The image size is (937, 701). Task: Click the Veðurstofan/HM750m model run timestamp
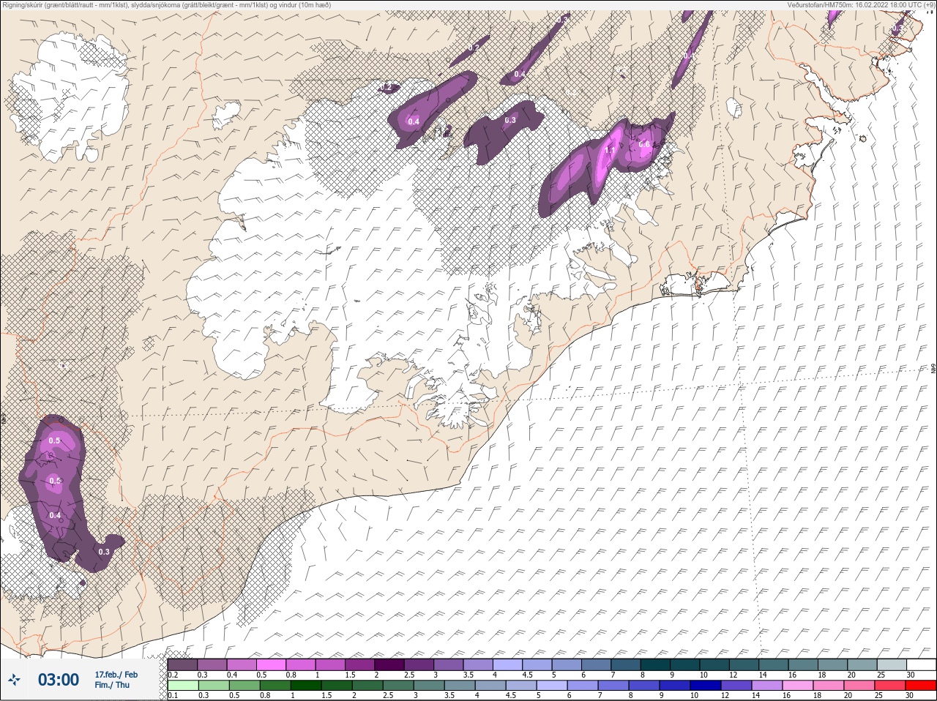(x=861, y=4)
